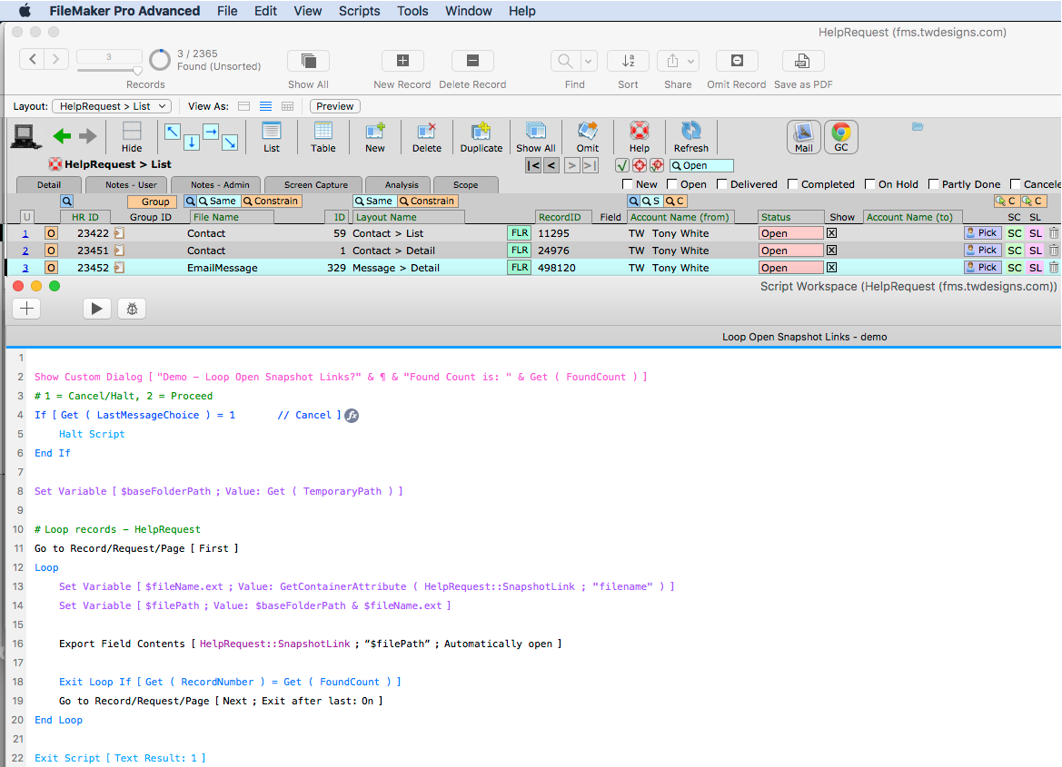
Task: Click the go to last record icon
Action: point(591,165)
